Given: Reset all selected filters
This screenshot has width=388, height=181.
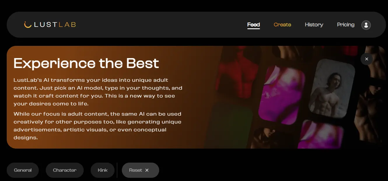Looking at the screenshot, I should [141, 170].
